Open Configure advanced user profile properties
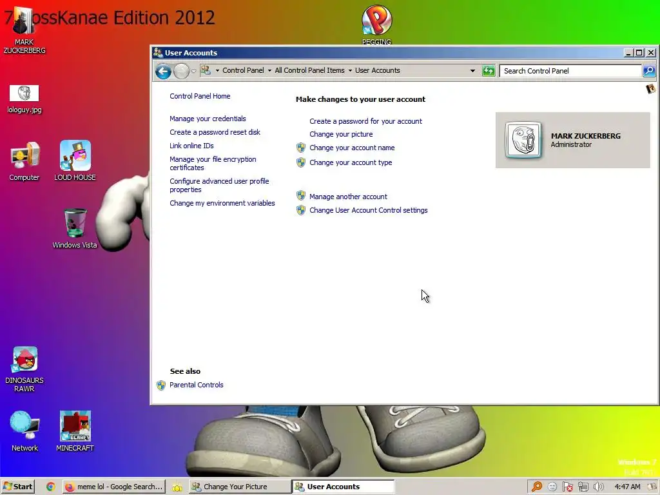This screenshot has width=660, height=495. (219, 185)
